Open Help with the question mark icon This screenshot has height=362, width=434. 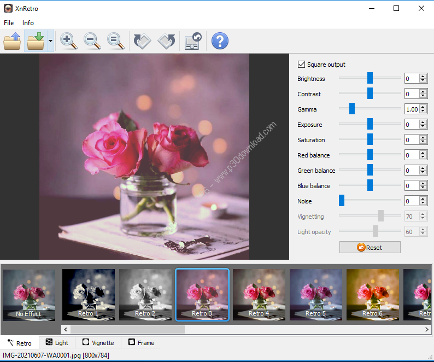pyautogui.click(x=220, y=41)
